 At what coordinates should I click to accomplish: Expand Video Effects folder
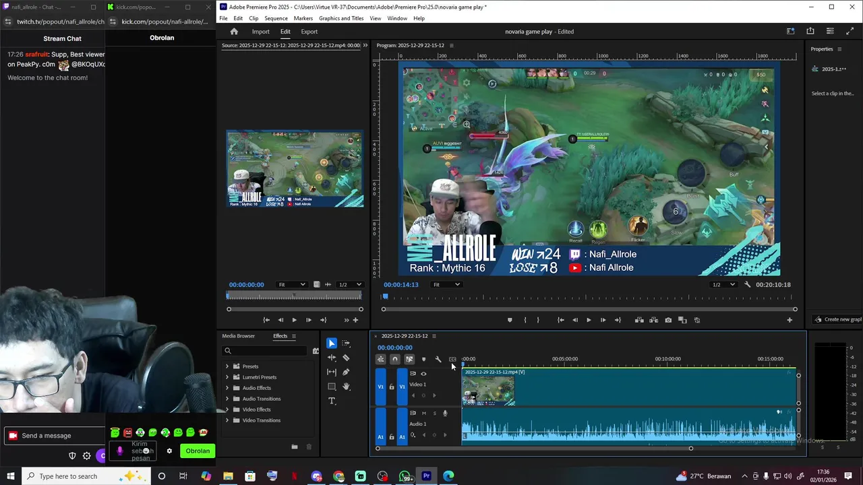point(227,410)
